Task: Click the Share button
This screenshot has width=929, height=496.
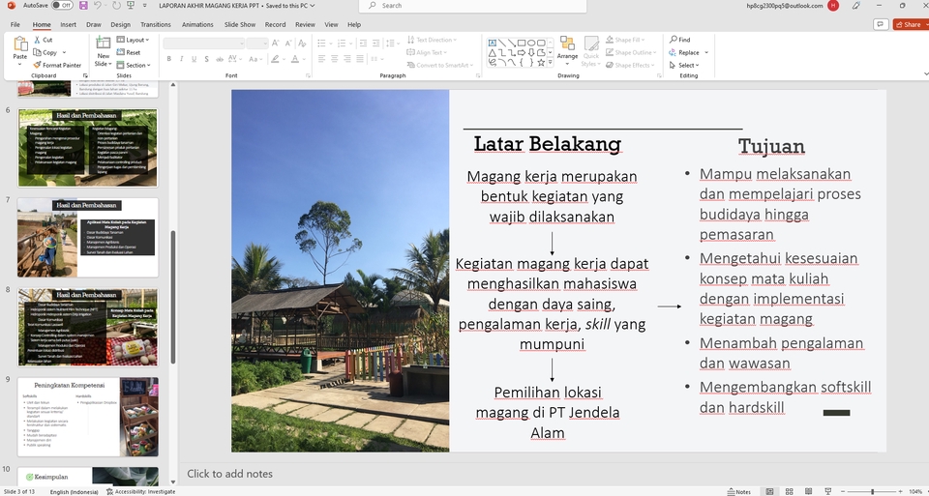Action: (912, 24)
